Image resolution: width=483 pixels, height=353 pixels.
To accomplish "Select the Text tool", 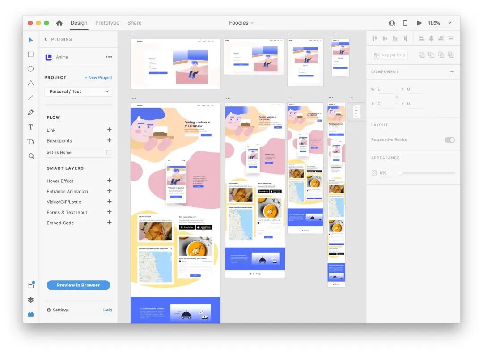I will pyautogui.click(x=30, y=127).
